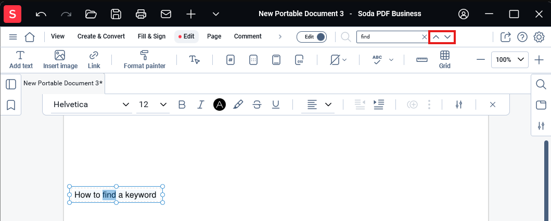The height and width of the screenshot is (221, 551).
Task: Save the document with floppy icon
Action: (116, 14)
